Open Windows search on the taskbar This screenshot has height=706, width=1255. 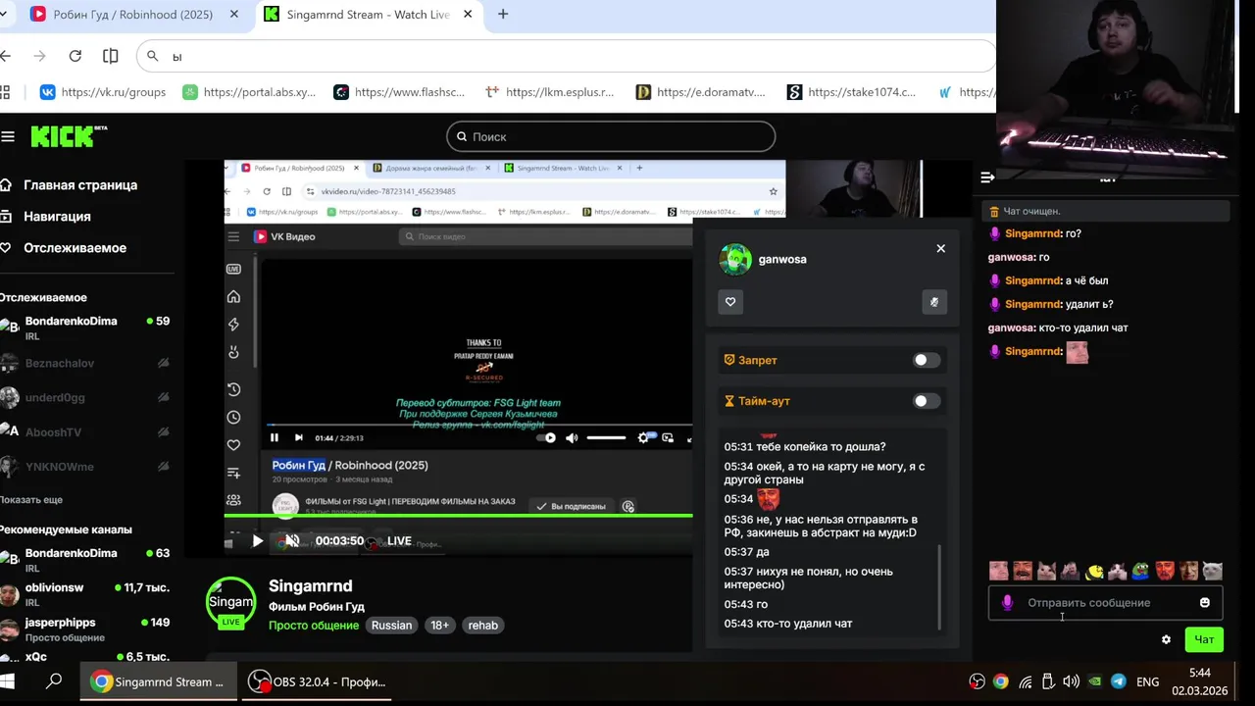[x=55, y=681]
